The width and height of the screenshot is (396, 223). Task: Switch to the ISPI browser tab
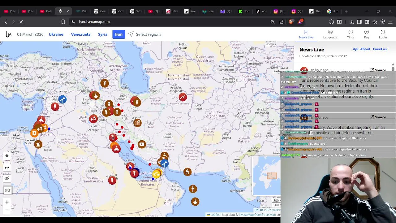(x=82, y=11)
